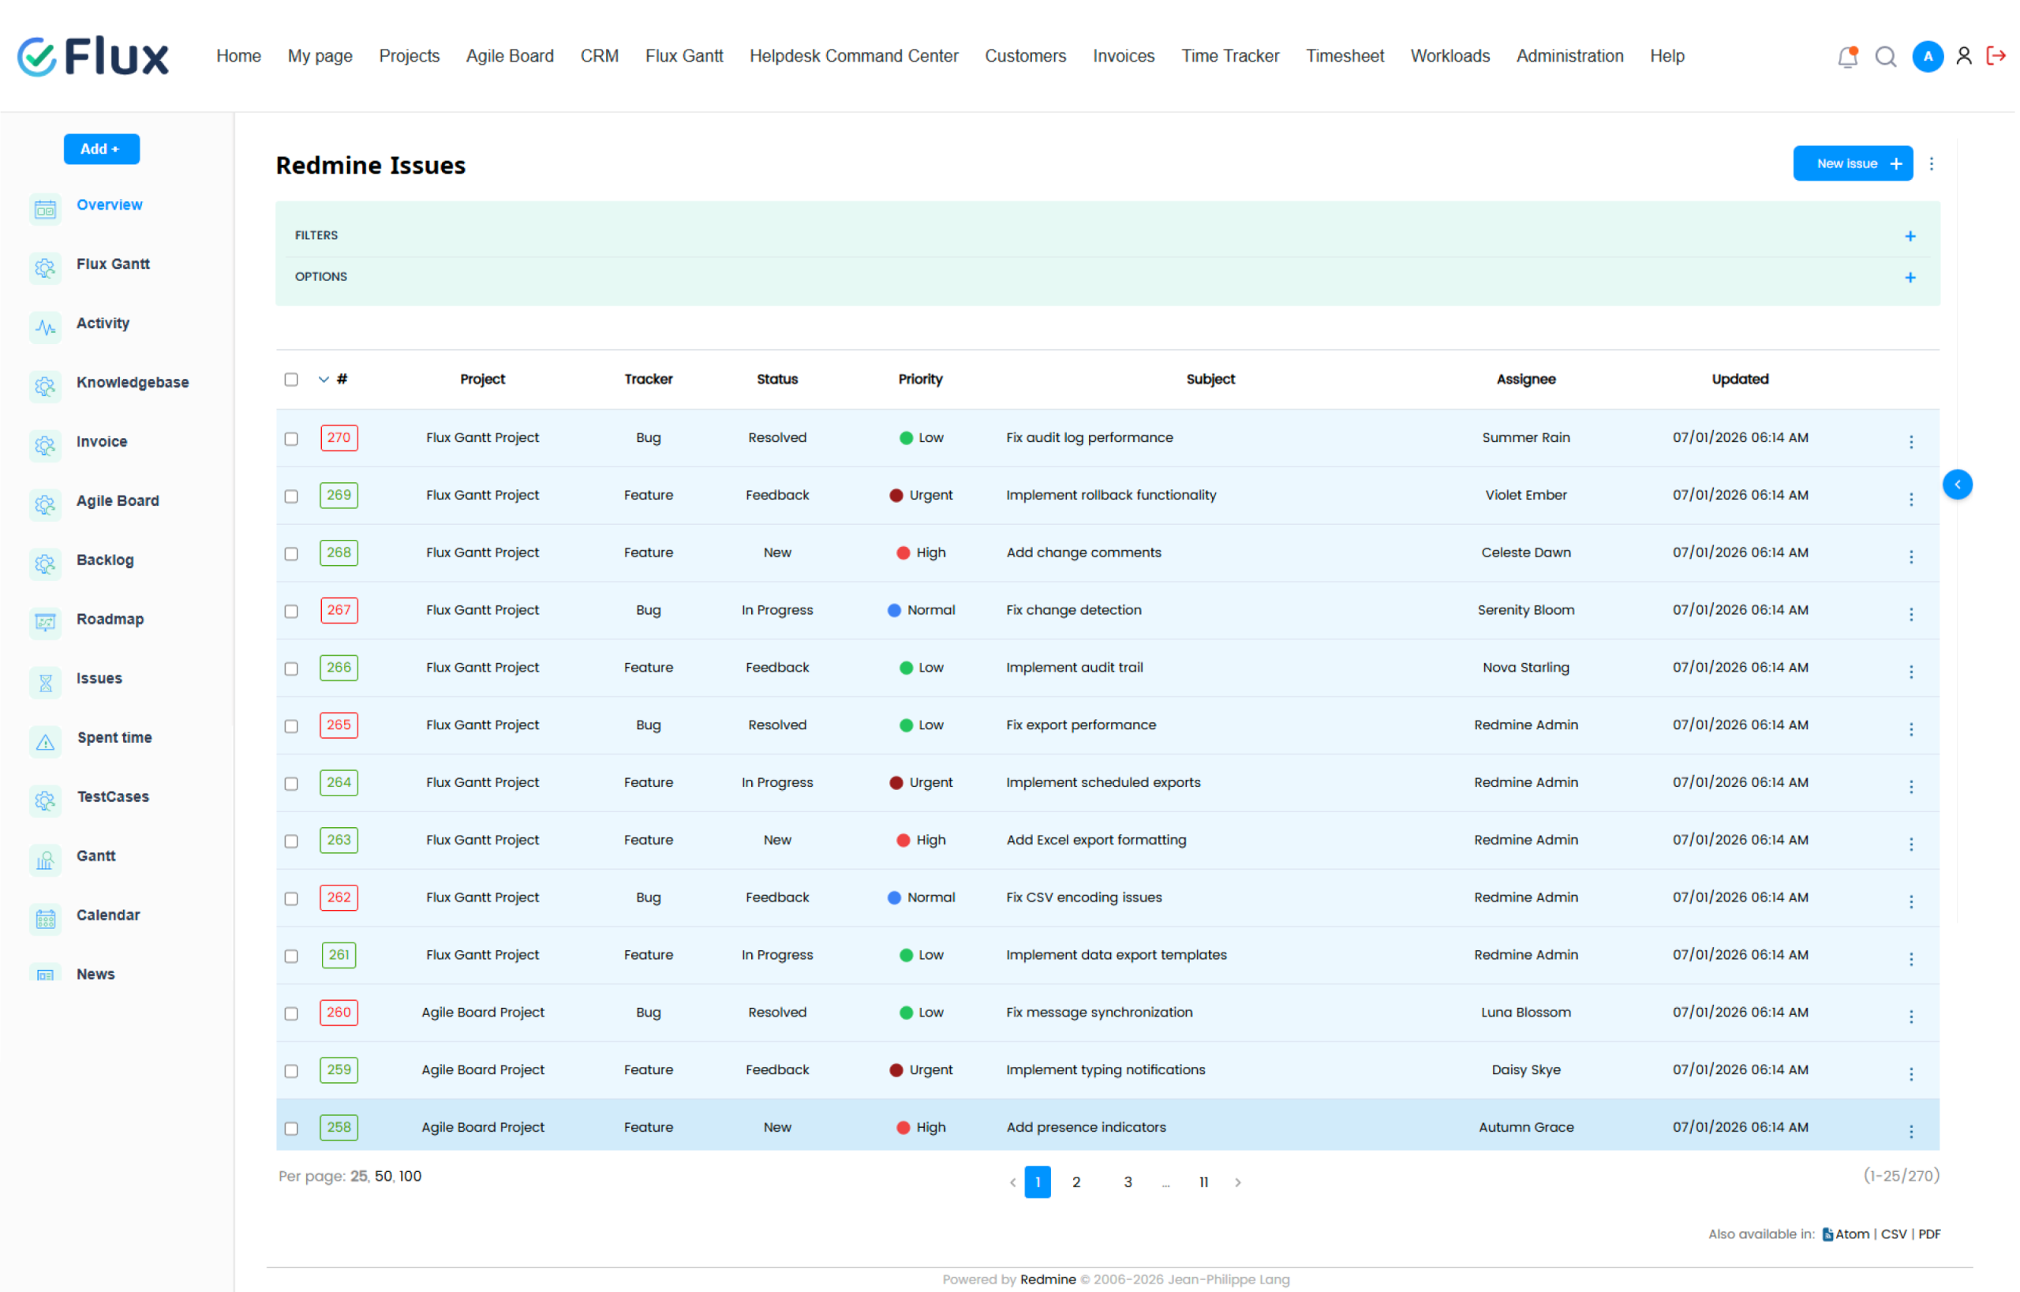Check the box for issue 270

291,439
